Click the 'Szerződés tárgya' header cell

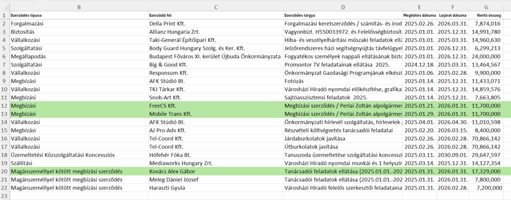pos(343,15)
